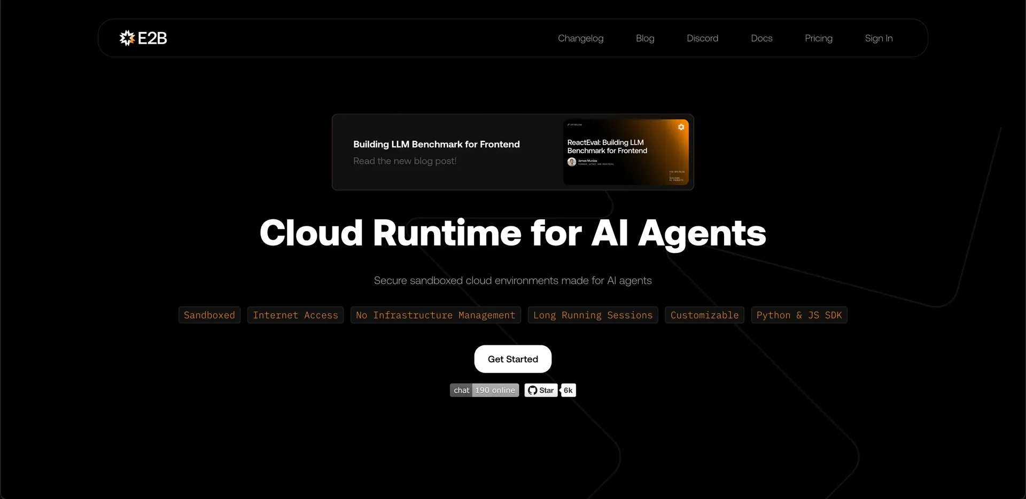Click the Python & JS SDK tag
Screen dimensions: 1026x499
[799, 315]
